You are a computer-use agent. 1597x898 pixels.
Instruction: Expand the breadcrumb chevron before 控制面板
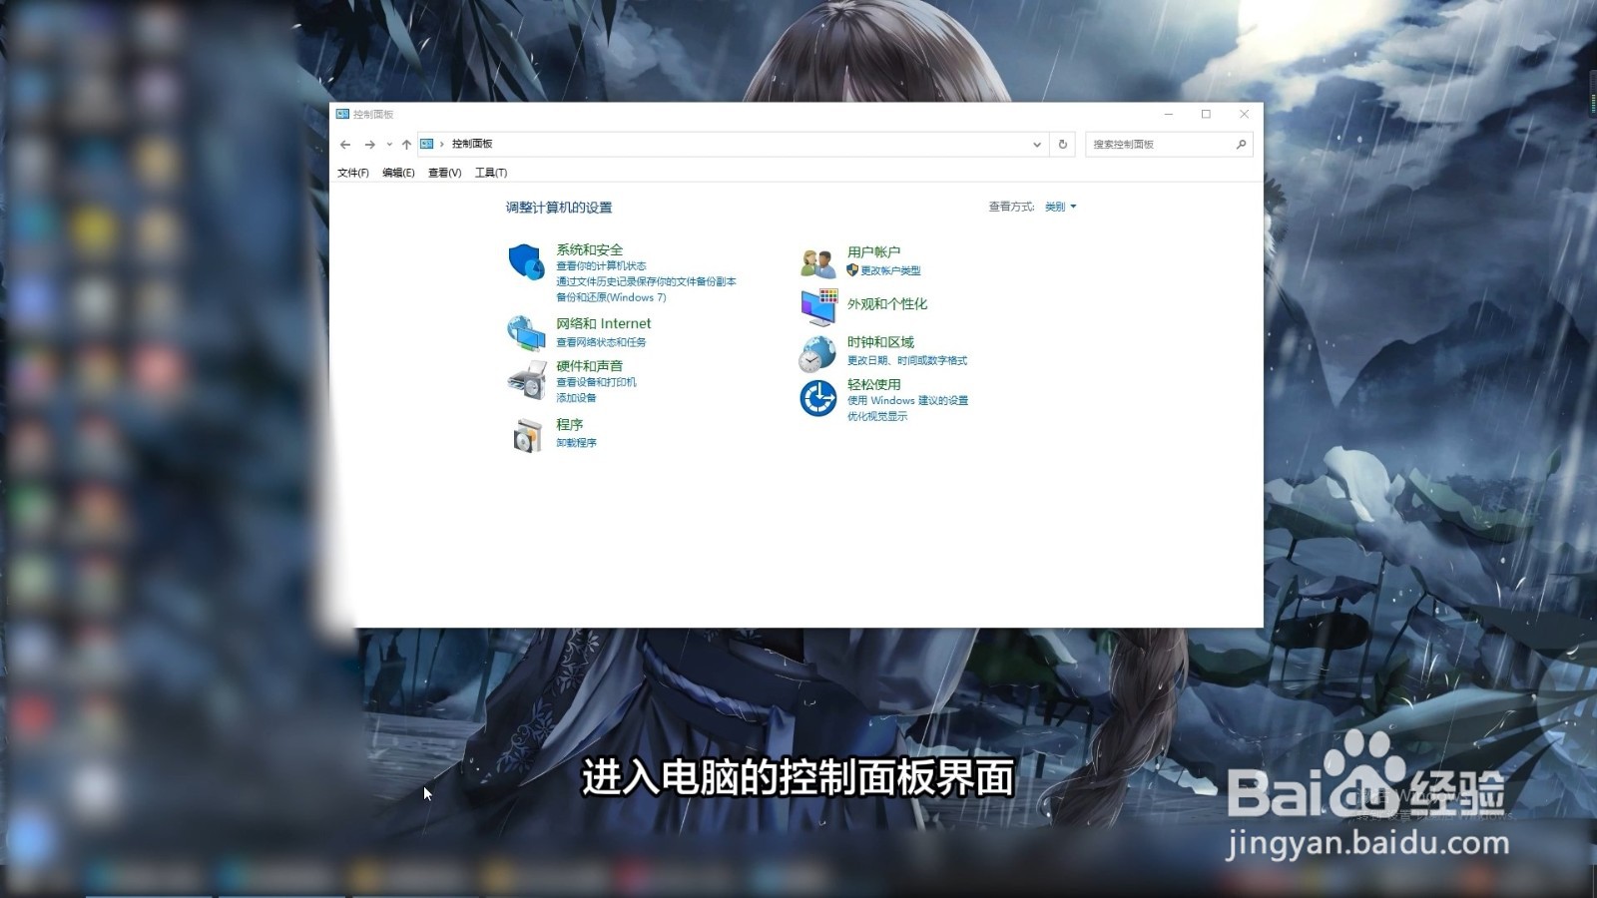(x=442, y=144)
